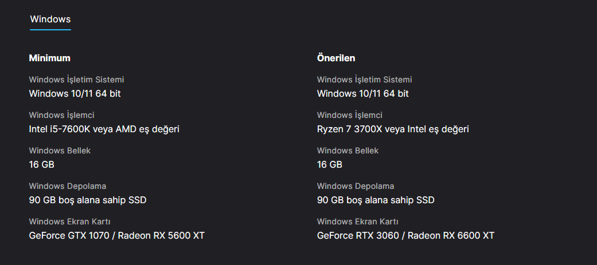Click Intel i5-7600K veya AMD eş değeri text
This screenshot has width=597, height=265.
[104, 129]
